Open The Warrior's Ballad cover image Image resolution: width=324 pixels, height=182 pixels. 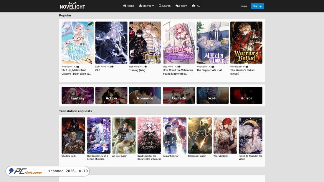tap(246, 43)
